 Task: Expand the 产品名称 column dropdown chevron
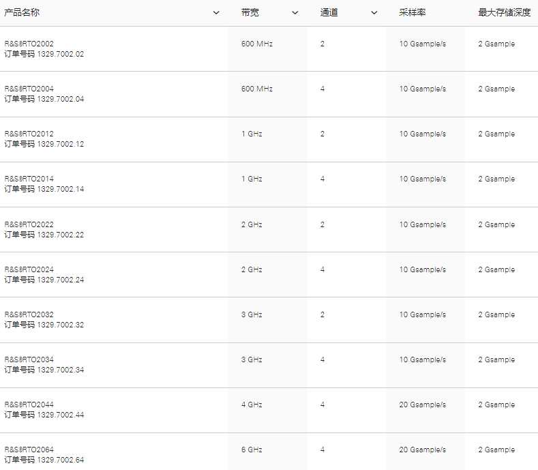[216, 13]
